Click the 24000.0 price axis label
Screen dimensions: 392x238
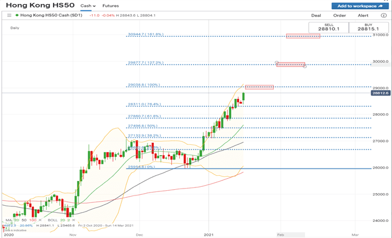pos(380,221)
